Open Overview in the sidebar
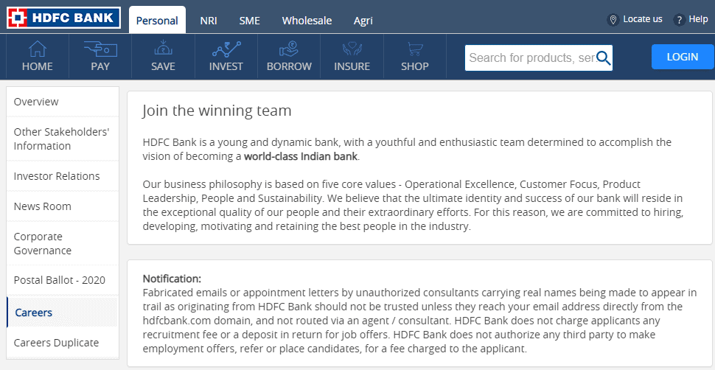 63,102
